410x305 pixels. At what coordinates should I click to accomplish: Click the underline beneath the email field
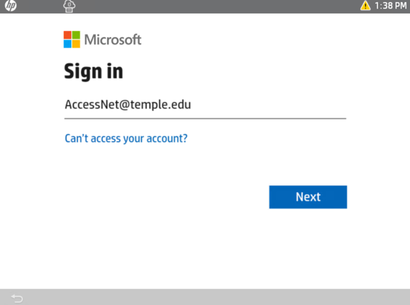click(x=205, y=119)
